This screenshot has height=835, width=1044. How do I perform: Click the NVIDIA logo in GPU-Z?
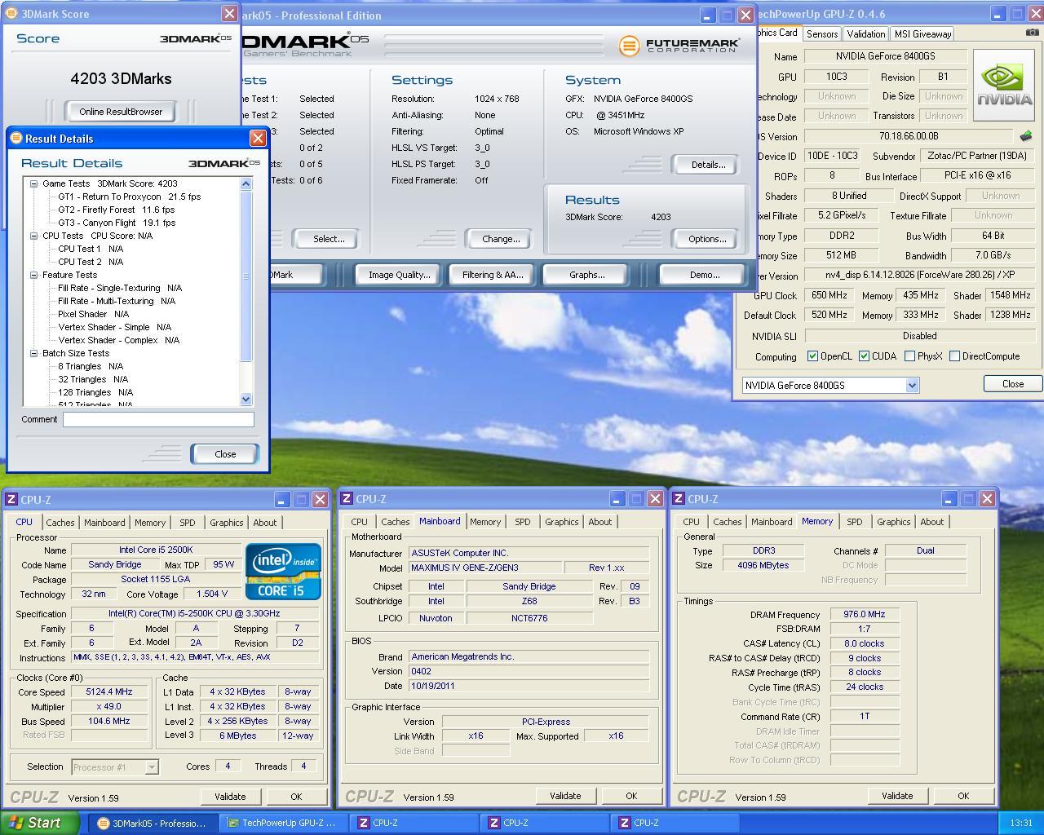click(x=1004, y=86)
